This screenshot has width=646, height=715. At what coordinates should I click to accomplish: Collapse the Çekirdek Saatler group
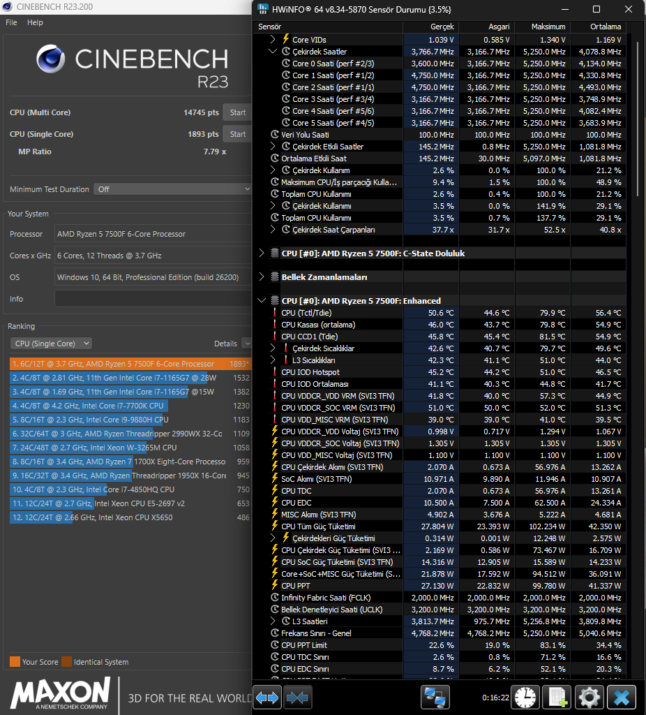pos(273,51)
